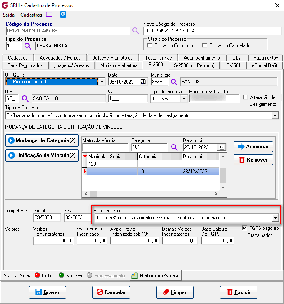Screen dimensions: 284x304
Task: Click the Adicionar button
Action: (x=253, y=147)
